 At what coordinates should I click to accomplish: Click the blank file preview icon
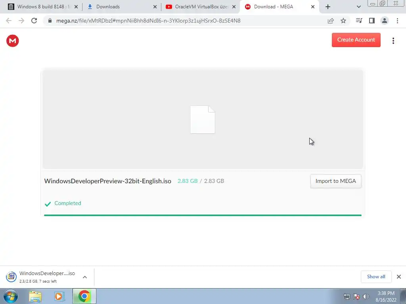203,120
